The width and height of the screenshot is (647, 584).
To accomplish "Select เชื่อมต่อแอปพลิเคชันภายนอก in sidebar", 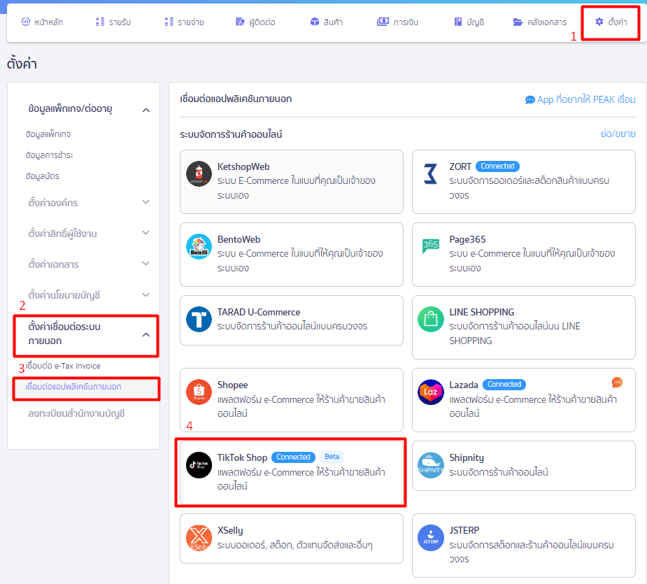I will [x=73, y=387].
